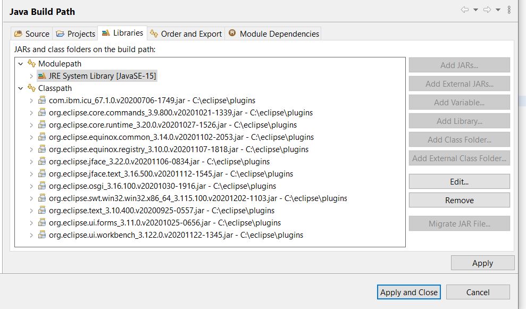Image resolution: width=526 pixels, height=309 pixels.
Task: Expand the org.eclipse.jface.text jar entry
Action: pyautogui.click(x=31, y=174)
